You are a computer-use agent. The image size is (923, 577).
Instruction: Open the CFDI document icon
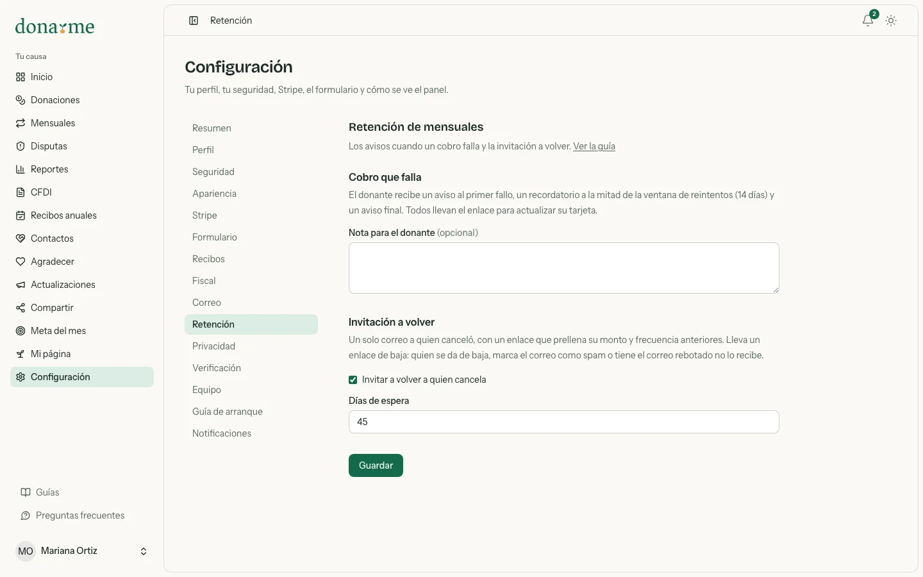click(x=21, y=192)
